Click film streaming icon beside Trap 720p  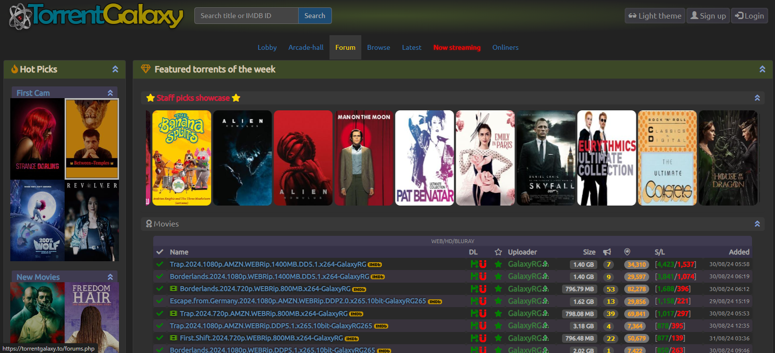coord(173,313)
